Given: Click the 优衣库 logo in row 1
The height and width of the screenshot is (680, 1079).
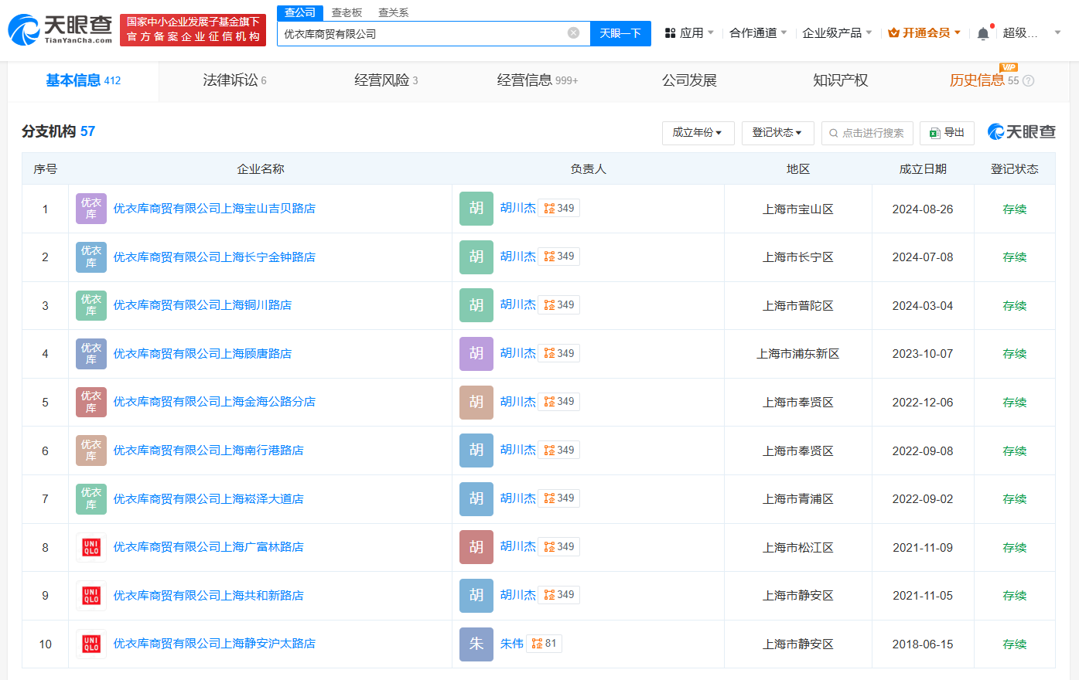Looking at the screenshot, I should [x=91, y=209].
